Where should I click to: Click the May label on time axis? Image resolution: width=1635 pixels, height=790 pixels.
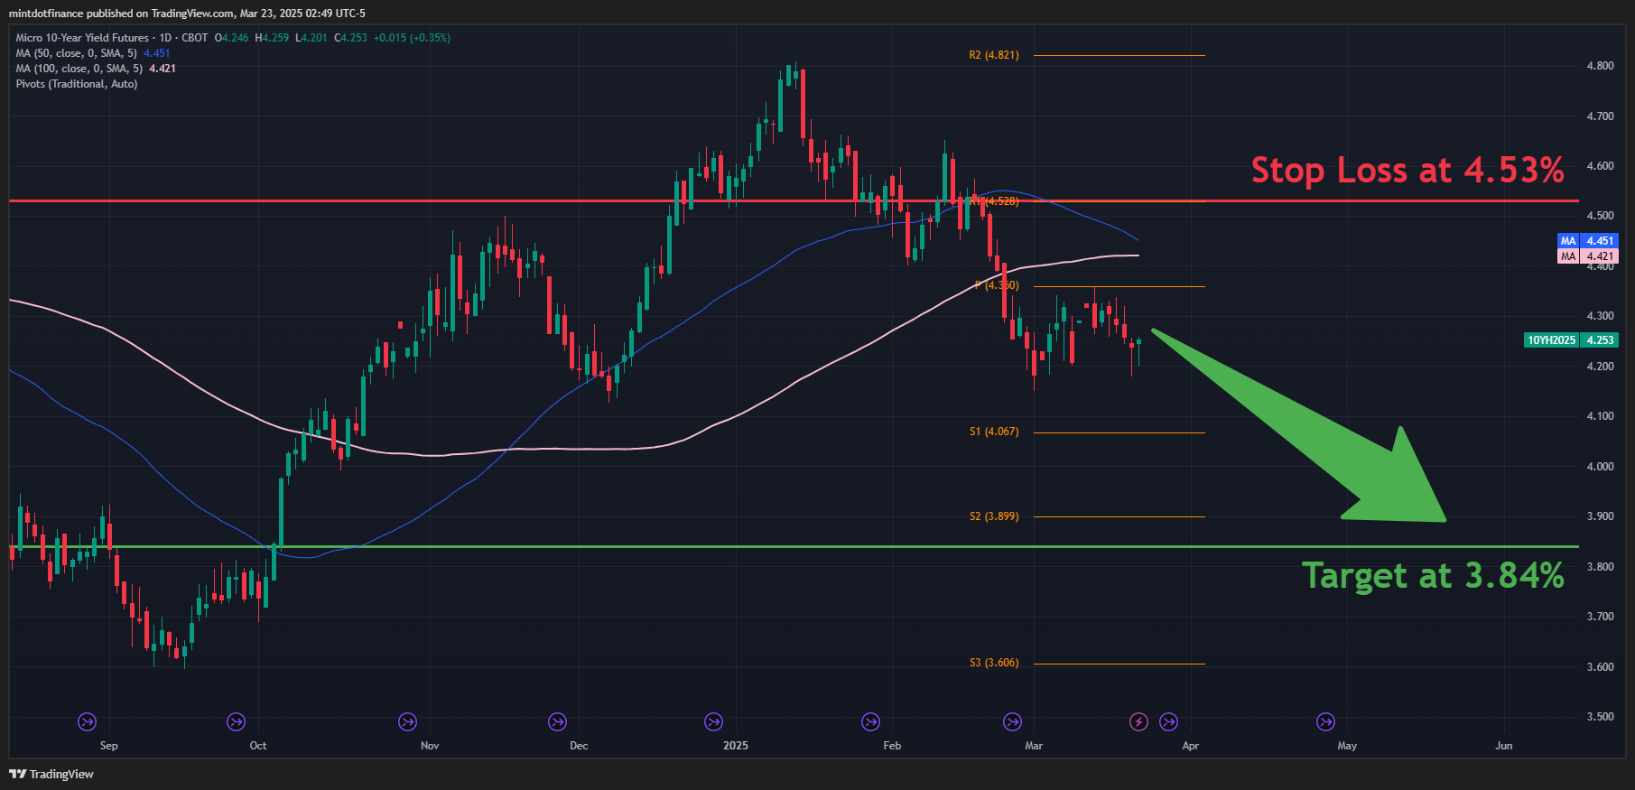[1347, 746]
